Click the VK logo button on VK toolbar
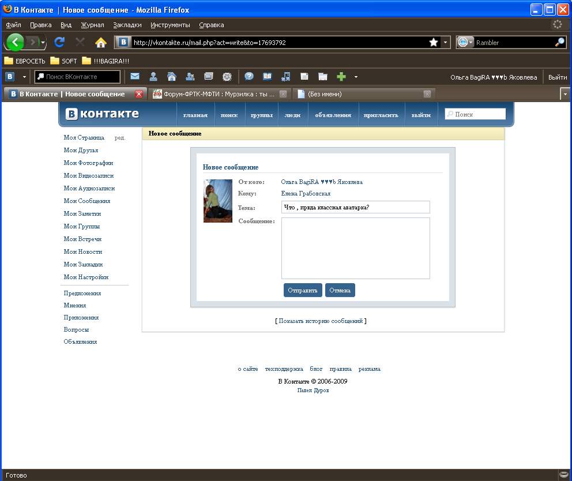The height and width of the screenshot is (481, 572). (x=10, y=77)
